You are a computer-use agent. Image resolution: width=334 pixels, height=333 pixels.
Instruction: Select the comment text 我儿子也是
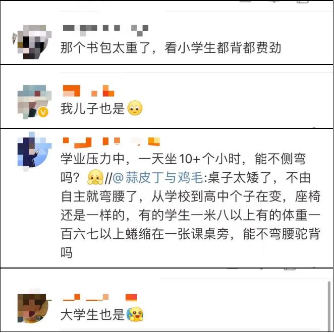point(92,108)
